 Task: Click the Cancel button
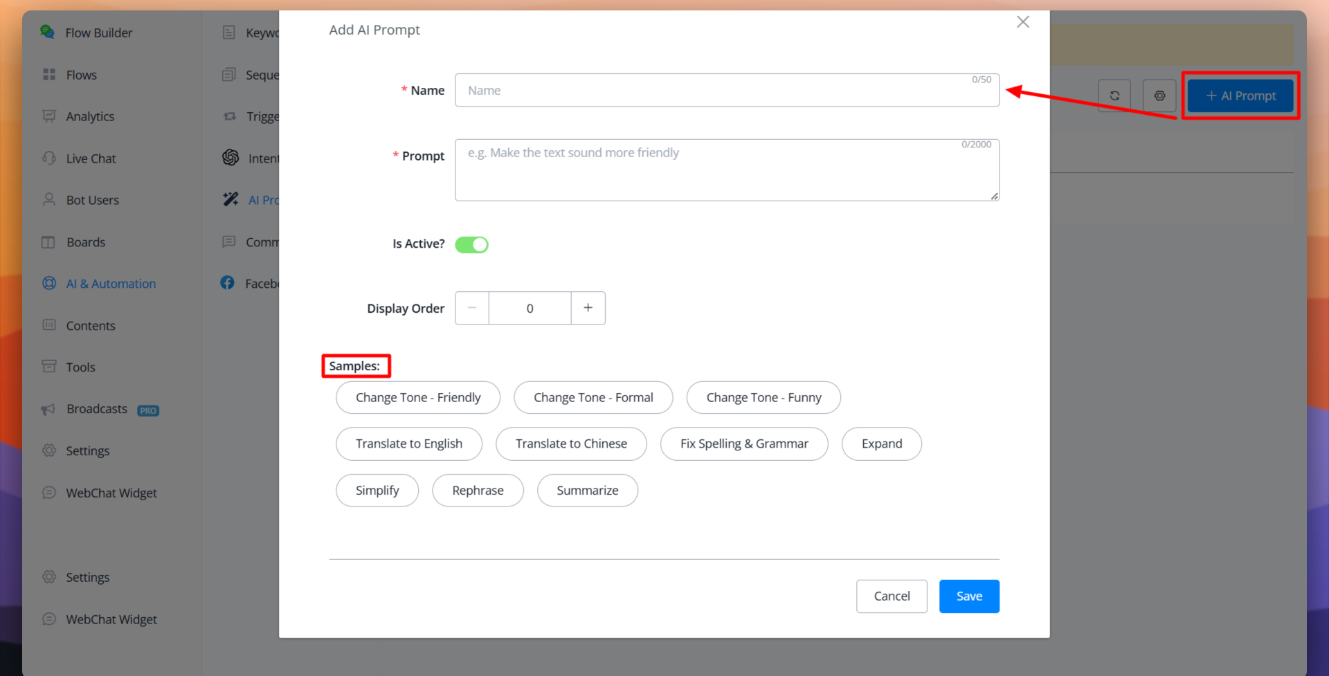point(892,596)
